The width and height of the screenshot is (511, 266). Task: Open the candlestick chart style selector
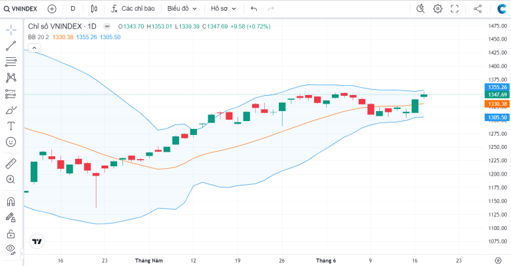pyautogui.click(x=94, y=9)
